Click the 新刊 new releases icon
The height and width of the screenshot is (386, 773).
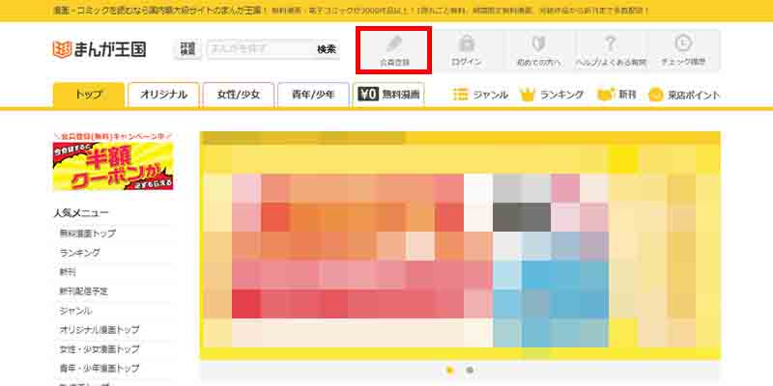pyautogui.click(x=606, y=95)
